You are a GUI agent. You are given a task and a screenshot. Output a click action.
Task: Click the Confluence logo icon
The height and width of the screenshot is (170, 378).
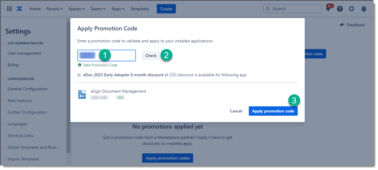19,9
